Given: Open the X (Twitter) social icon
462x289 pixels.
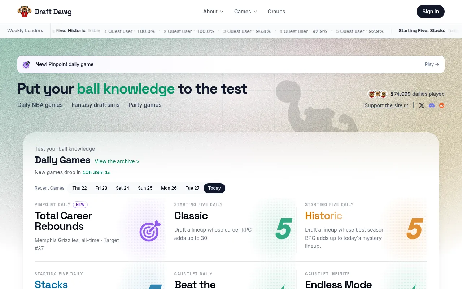Looking at the screenshot, I should click(x=422, y=105).
